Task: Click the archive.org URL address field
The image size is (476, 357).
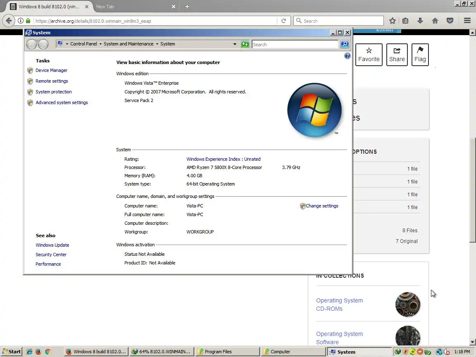Action: tap(155, 21)
